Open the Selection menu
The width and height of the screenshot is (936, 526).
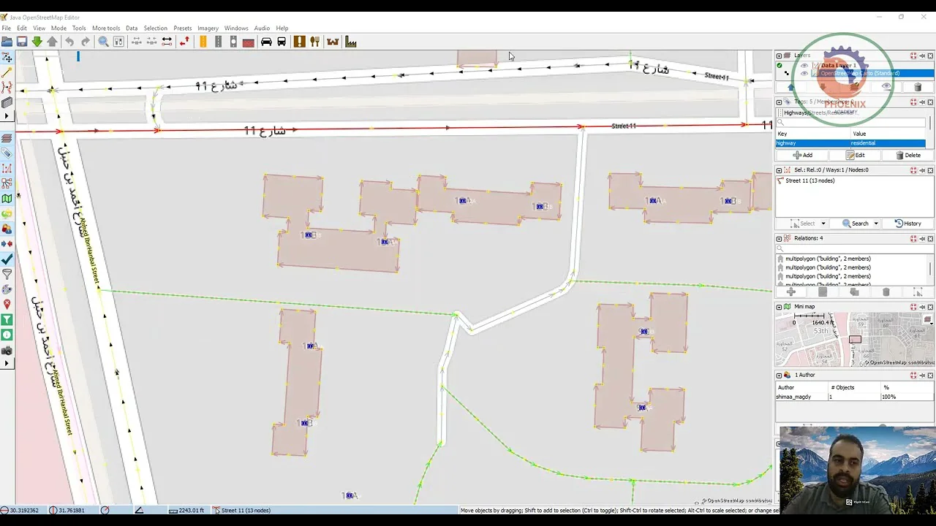click(x=155, y=28)
